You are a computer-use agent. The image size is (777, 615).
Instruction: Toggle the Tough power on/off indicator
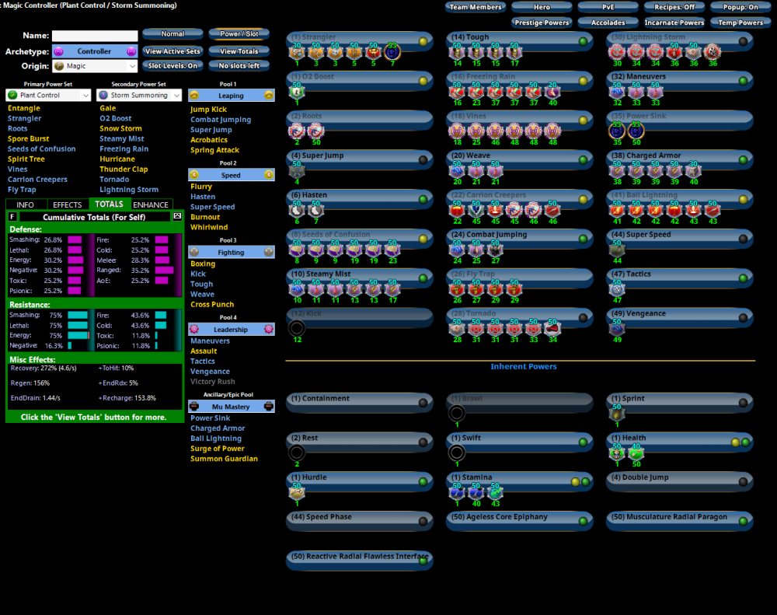583,41
